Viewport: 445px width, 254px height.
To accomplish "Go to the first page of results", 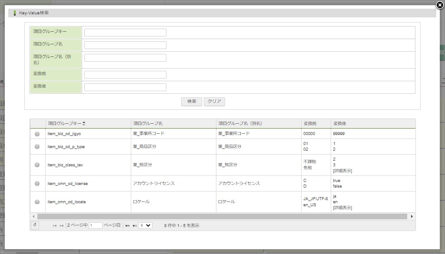I will click(55, 226).
